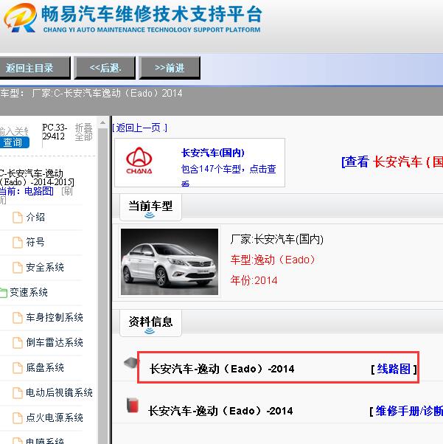Click the red repair manual book icon

[x=132, y=406]
